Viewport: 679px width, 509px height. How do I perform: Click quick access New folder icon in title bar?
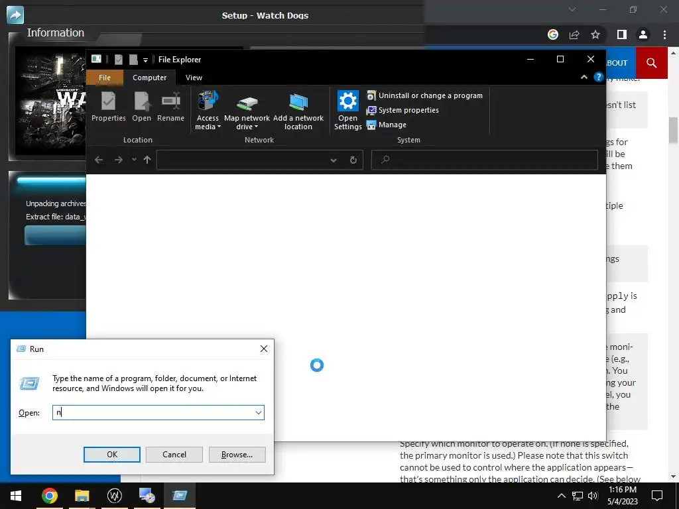tap(133, 59)
